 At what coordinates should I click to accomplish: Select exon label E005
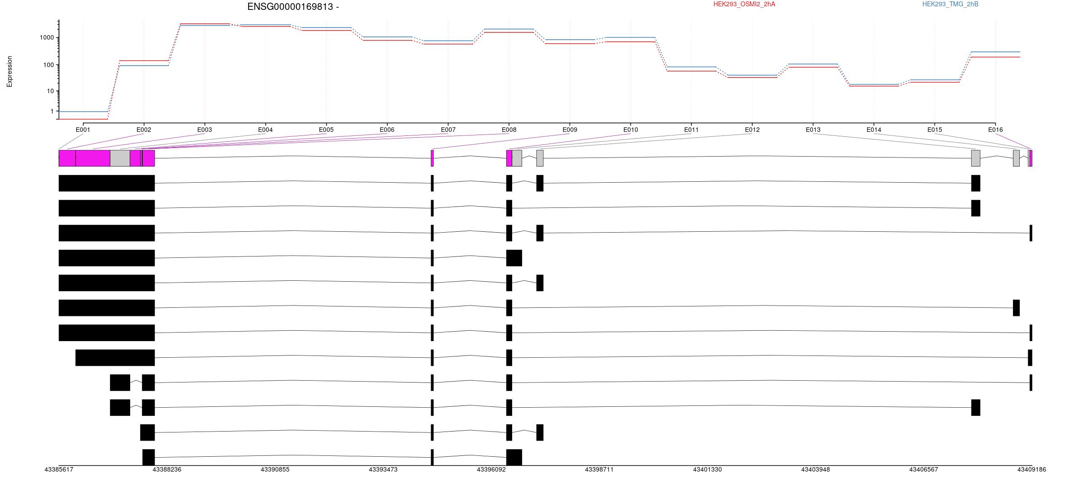tap(326, 130)
